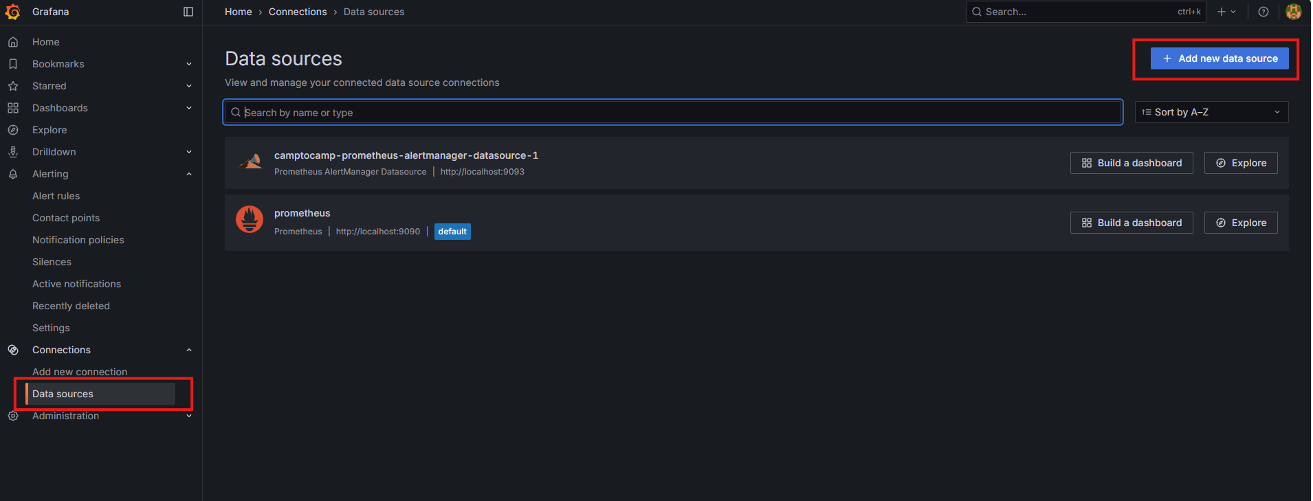Click the Prometheus flame logo
Image resolution: width=1313 pixels, height=501 pixels.
[250, 219]
